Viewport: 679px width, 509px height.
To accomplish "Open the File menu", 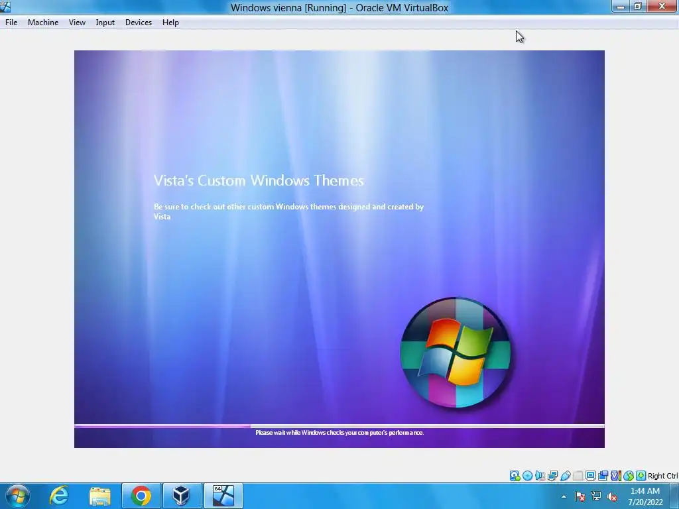I will click(x=11, y=23).
